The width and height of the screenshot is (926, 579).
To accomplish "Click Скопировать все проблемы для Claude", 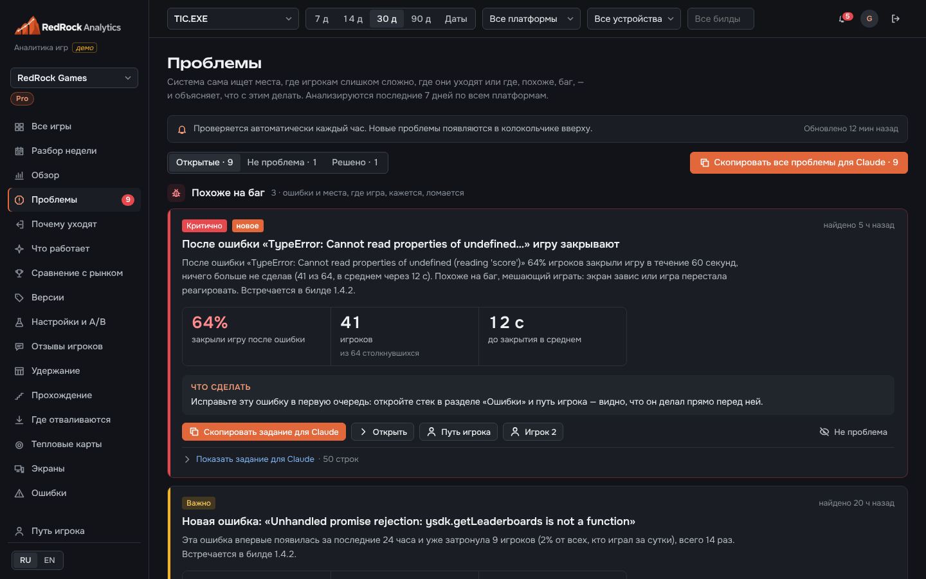I will tap(799, 163).
